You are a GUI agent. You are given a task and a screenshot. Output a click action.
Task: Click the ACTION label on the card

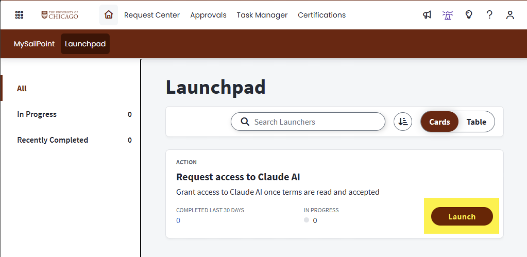point(187,162)
